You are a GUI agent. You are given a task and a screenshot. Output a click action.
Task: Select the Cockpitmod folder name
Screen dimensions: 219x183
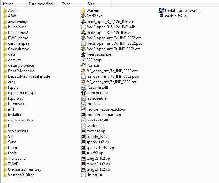click(x=19, y=49)
